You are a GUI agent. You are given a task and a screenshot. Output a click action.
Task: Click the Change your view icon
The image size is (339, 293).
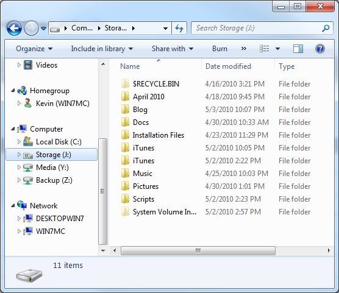click(264, 49)
